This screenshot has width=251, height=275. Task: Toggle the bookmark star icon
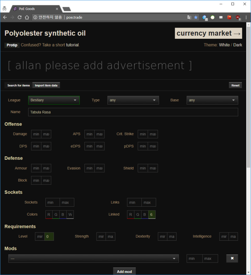click(x=196, y=17)
